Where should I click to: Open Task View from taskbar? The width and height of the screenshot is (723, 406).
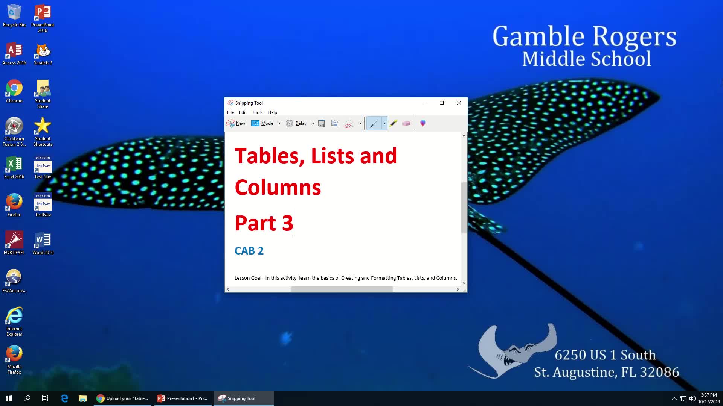click(45, 398)
